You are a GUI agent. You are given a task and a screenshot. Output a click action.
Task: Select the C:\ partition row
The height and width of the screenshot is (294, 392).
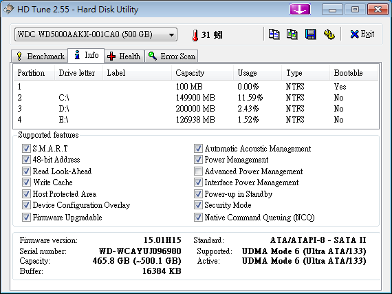click(196, 98)
